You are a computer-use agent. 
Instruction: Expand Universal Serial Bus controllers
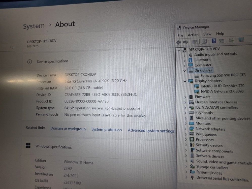[186, 177]
